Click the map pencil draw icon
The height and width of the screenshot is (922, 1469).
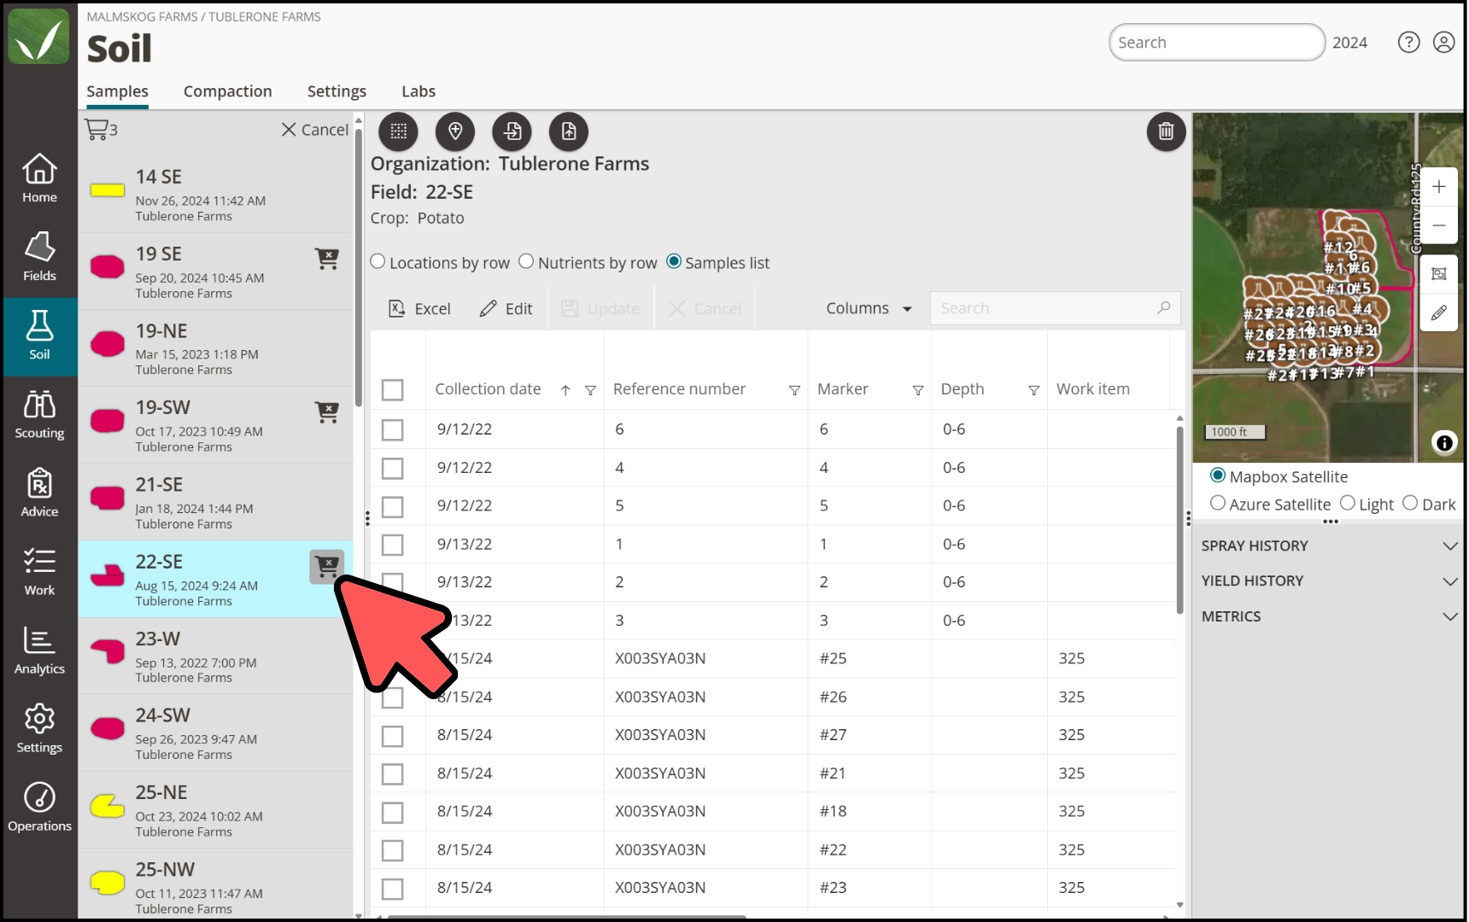coord(1439,313)
